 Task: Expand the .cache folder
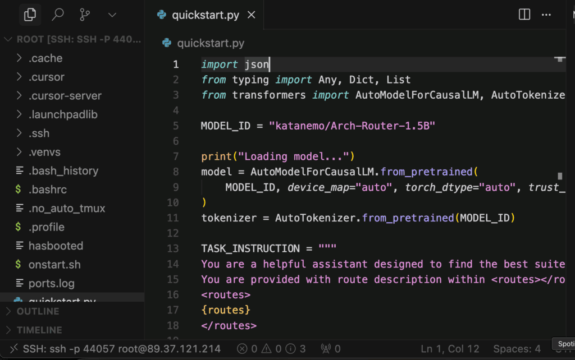coord(45,58)
